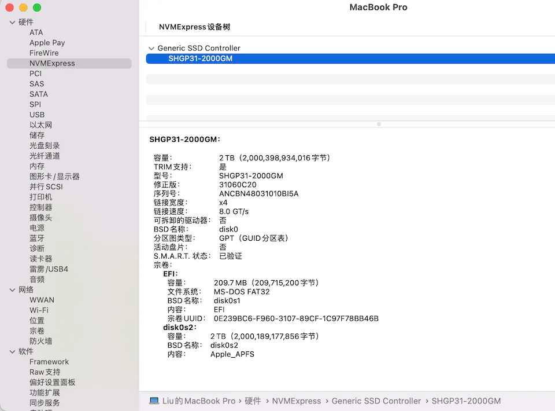The height and width of the screenshot is (411, 555).
Task: Select 储存 storage in the sidebar
Action: (x=37, y=135)
